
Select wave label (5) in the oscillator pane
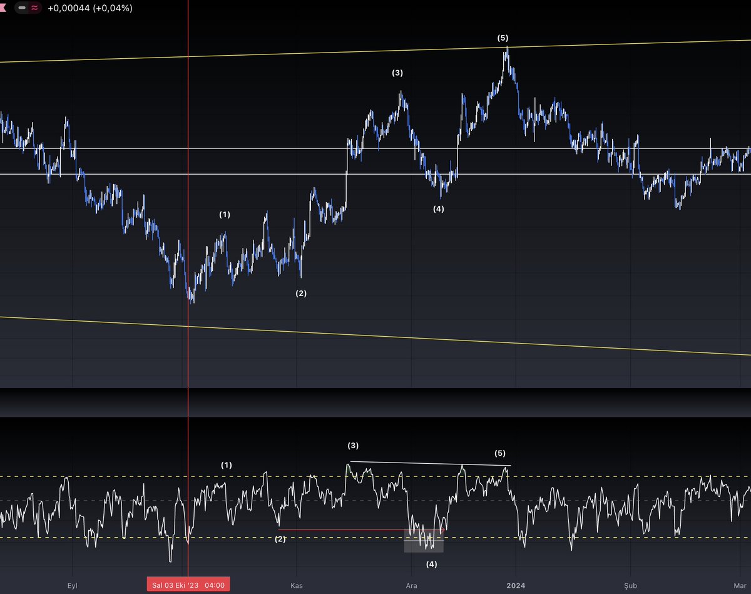(499, 453)
